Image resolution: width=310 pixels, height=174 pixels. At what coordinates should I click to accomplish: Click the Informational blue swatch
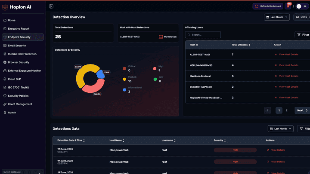point(124,90)
